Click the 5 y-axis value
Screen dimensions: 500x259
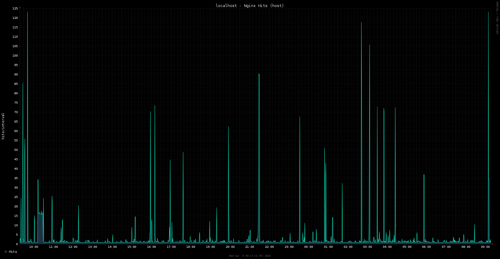pos(17,235)
